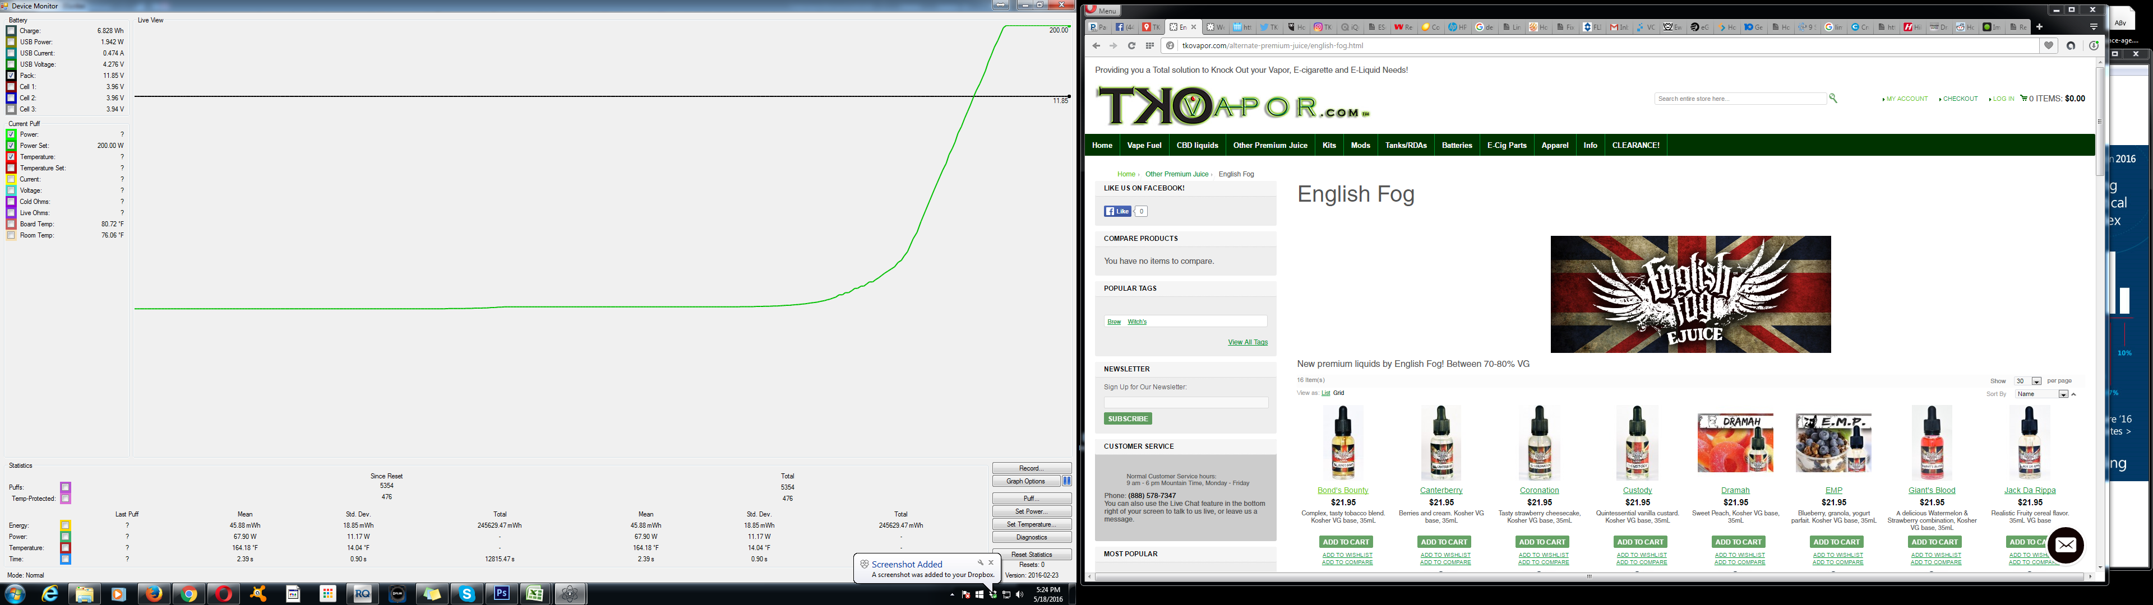The height and width of the screenshot is (605, 2153).
Task: Click the search magnifier icon on store
Action: (x=1833, y=99)
